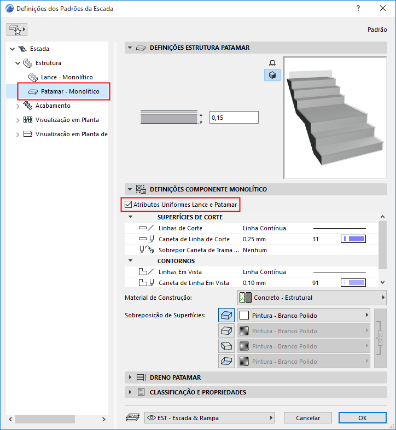Collapse Superfícies de Corte group
396x430 pixels.
point(131,217)
